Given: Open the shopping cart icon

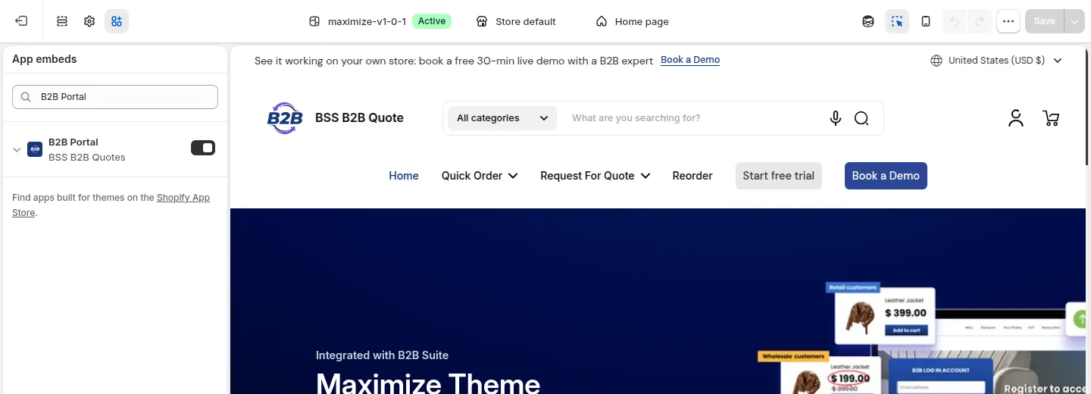Looking at the screenshot, I should click(x=1051, y=118).
